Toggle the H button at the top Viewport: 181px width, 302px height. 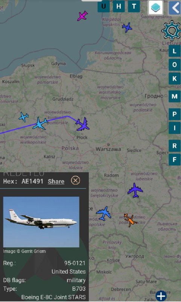pos(119,6)
